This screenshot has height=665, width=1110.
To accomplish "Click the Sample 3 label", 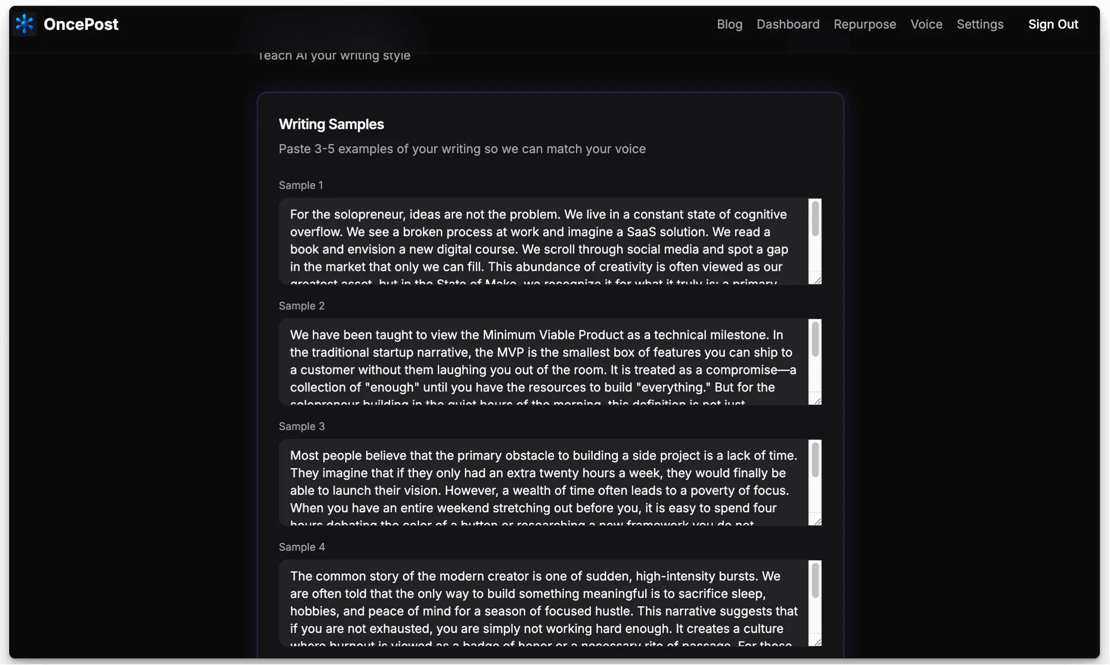I will pyautogui.click(x=302, y=427).
